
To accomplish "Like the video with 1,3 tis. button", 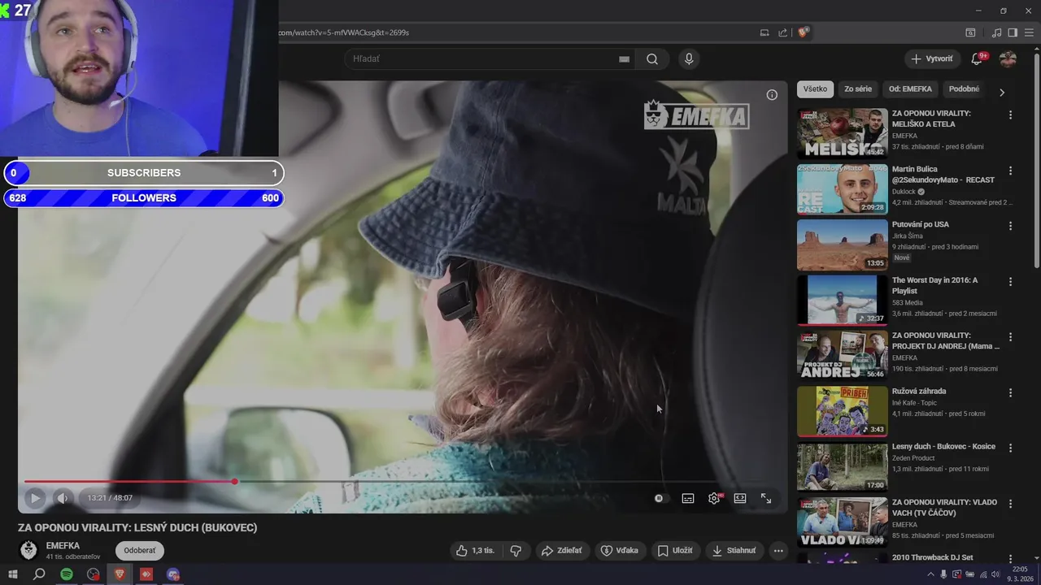I will 475,550.
